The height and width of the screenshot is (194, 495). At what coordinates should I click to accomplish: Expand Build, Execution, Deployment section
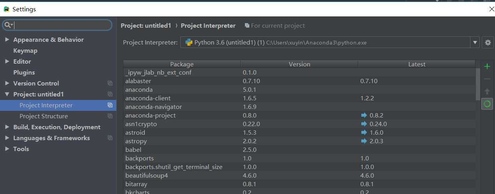pos(7,127)
